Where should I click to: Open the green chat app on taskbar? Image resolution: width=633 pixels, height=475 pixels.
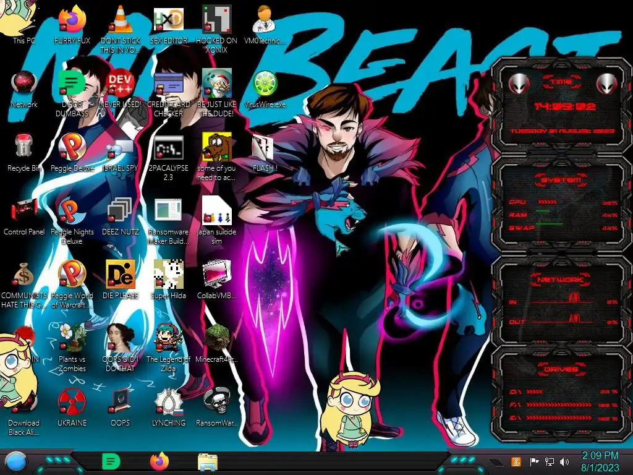111,461
